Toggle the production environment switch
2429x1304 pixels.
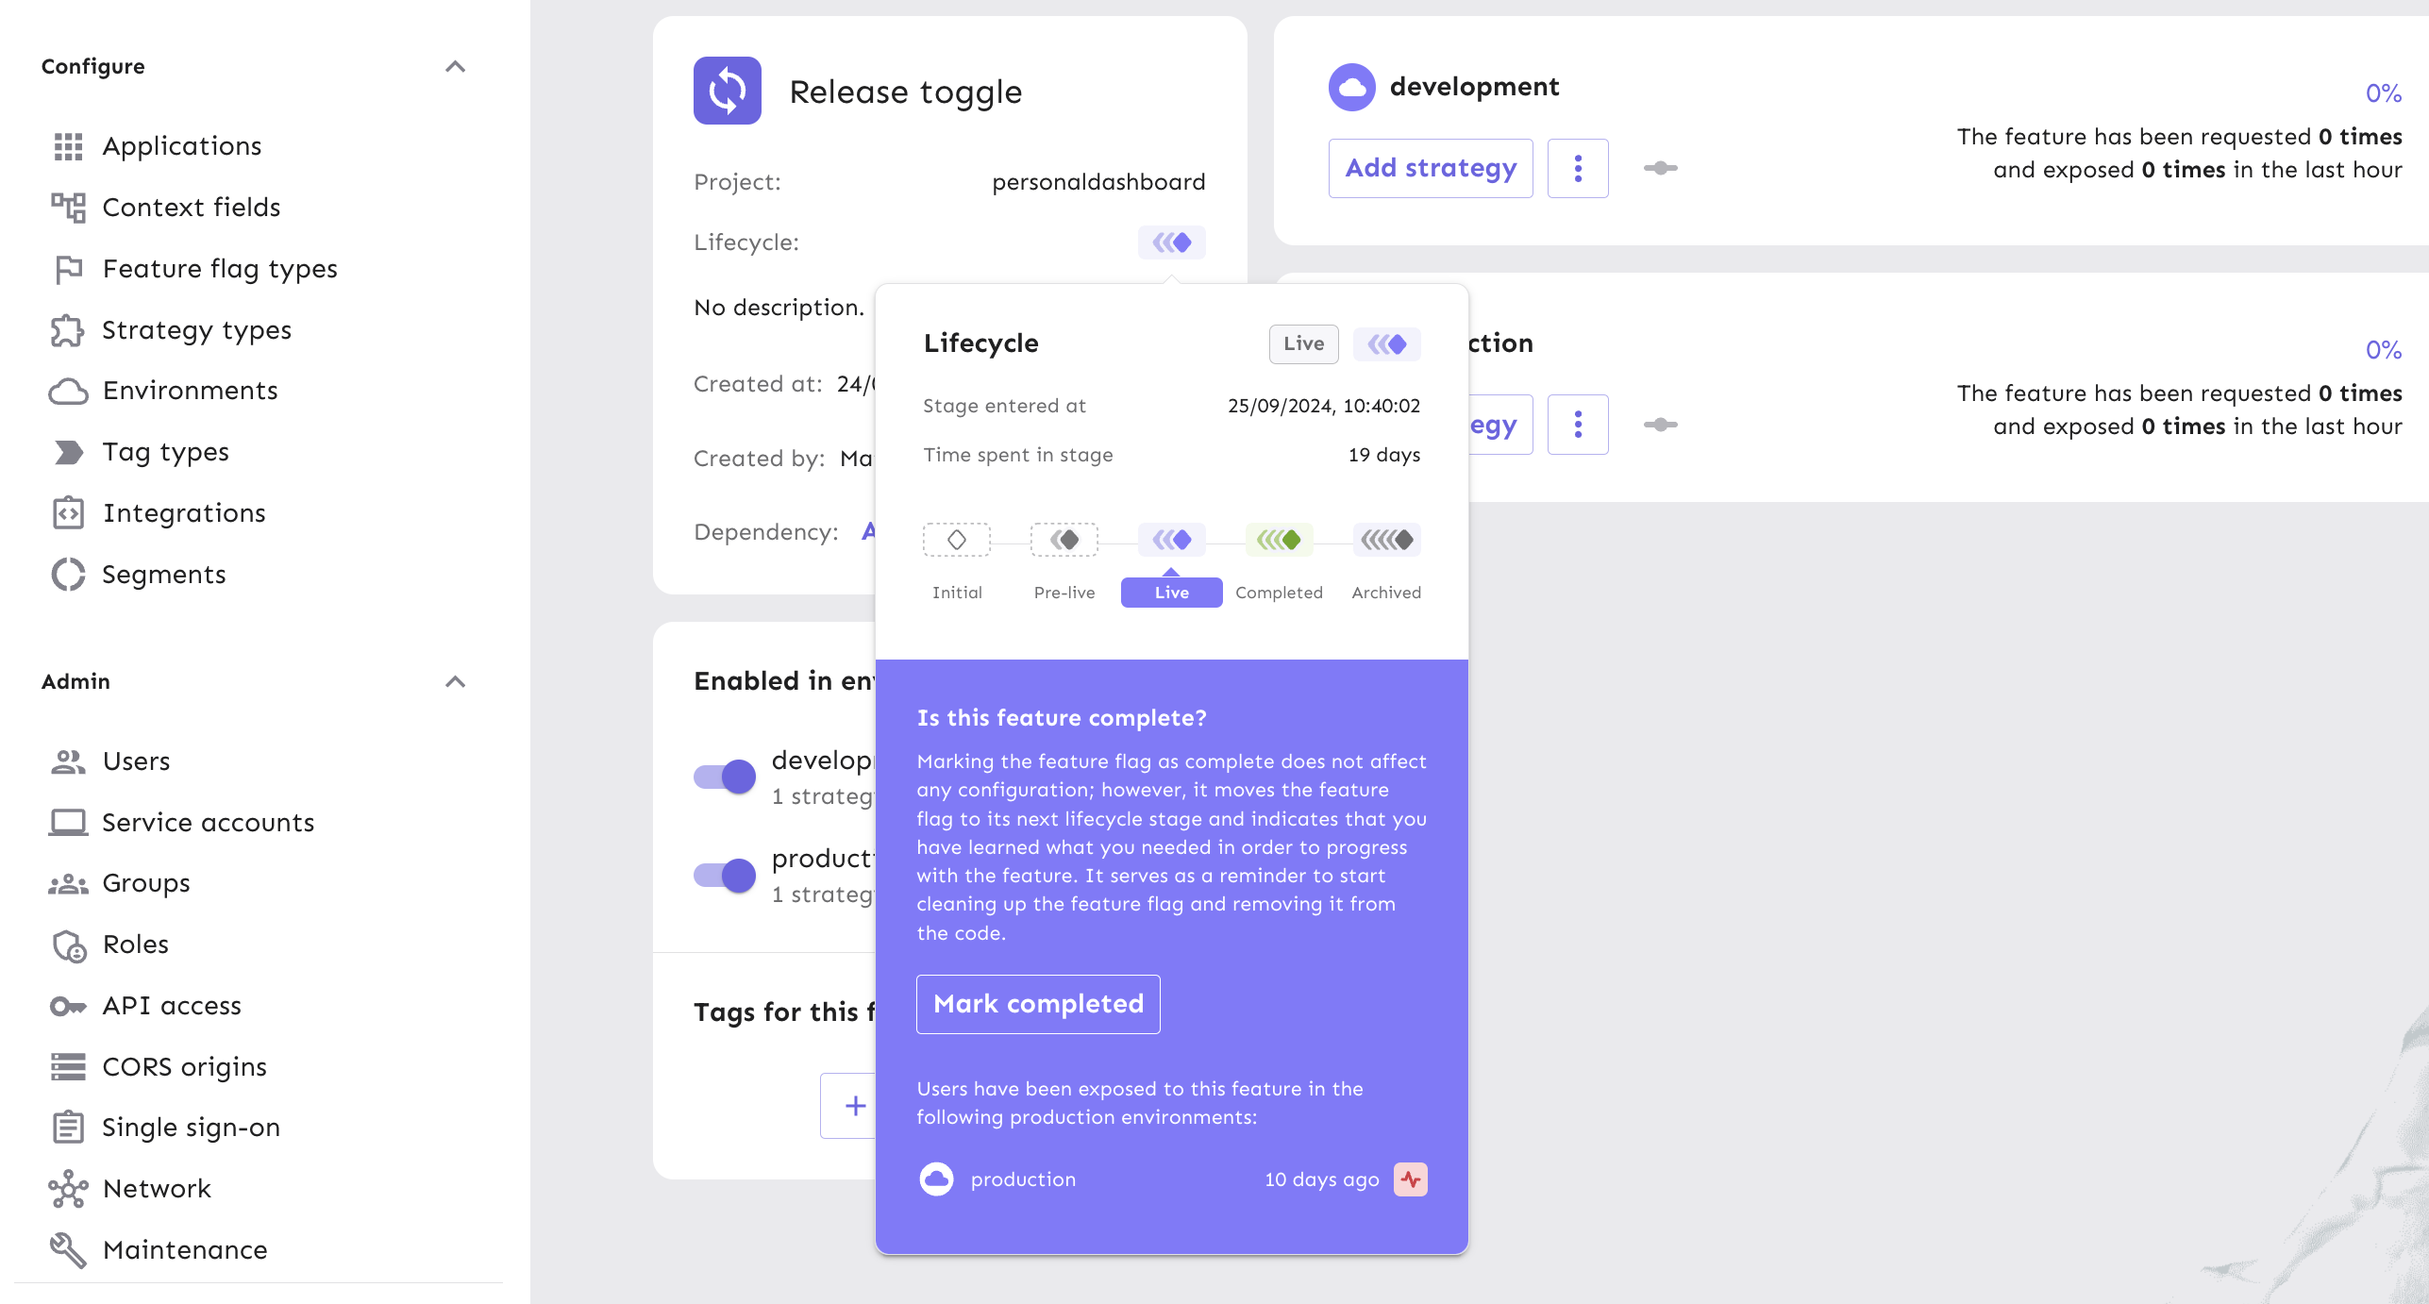726,872
